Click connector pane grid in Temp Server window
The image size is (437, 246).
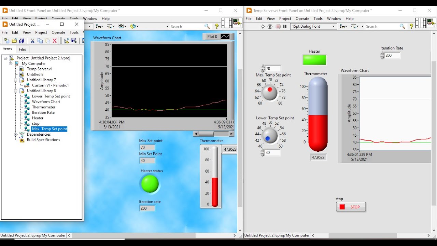421,23
